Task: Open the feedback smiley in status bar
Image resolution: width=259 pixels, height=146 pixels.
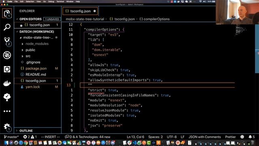Action: (x=242, y=137)
